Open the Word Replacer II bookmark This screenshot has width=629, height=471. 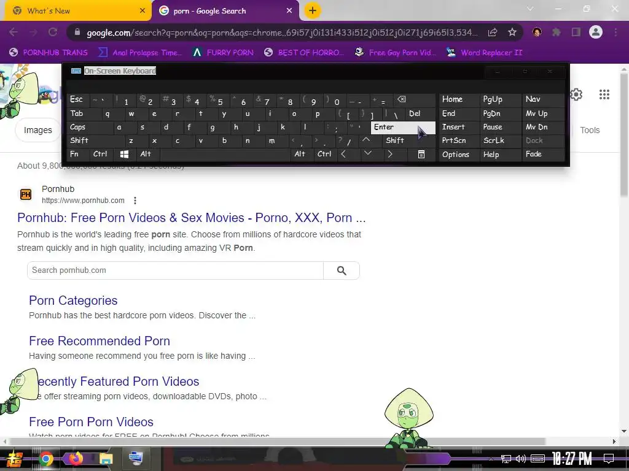pos(485,53)
